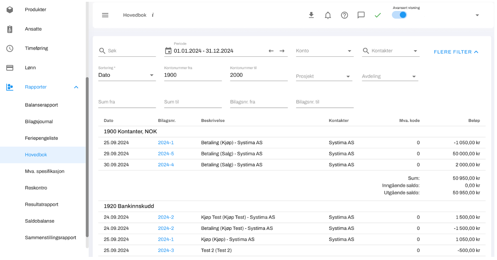Open notifications bell
Viewport: 497px width, 260px height.
(x=328, y=15)
